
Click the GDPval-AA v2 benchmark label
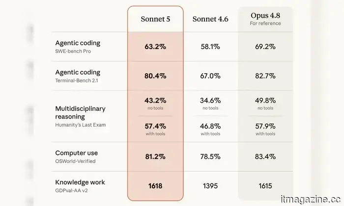(71, 191)
